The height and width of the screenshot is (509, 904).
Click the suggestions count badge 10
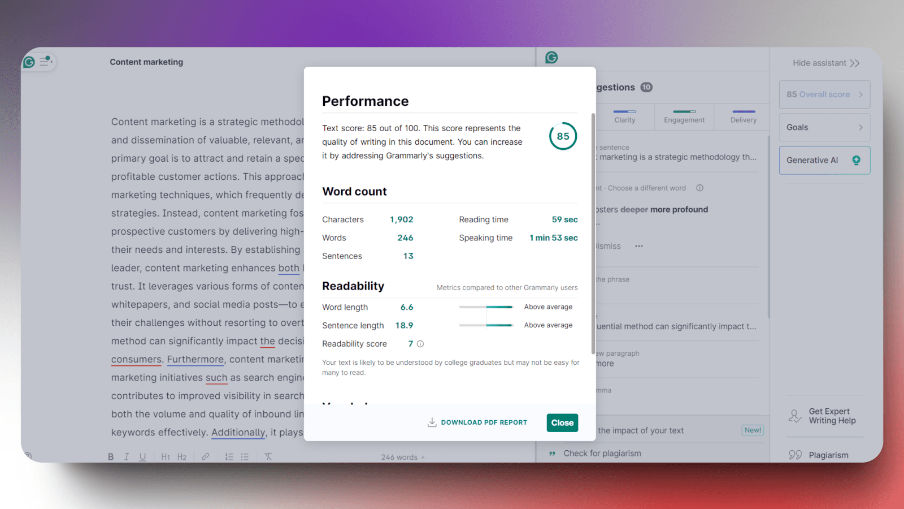click(x=646, y=87)
